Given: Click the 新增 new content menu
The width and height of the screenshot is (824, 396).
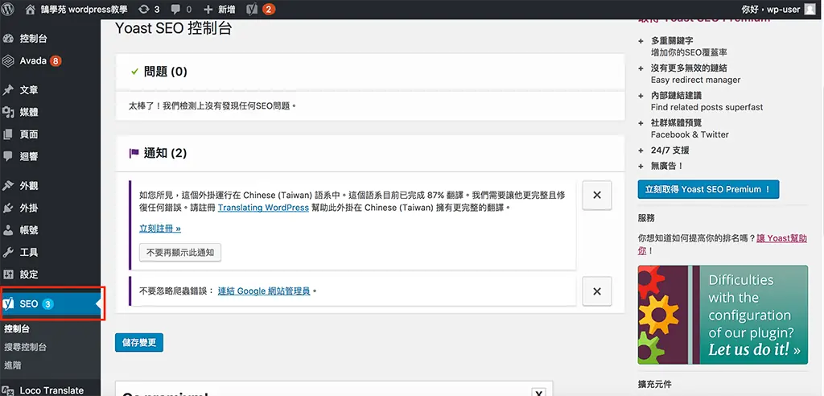Looking at the screenshot, I should coord(219,10).
